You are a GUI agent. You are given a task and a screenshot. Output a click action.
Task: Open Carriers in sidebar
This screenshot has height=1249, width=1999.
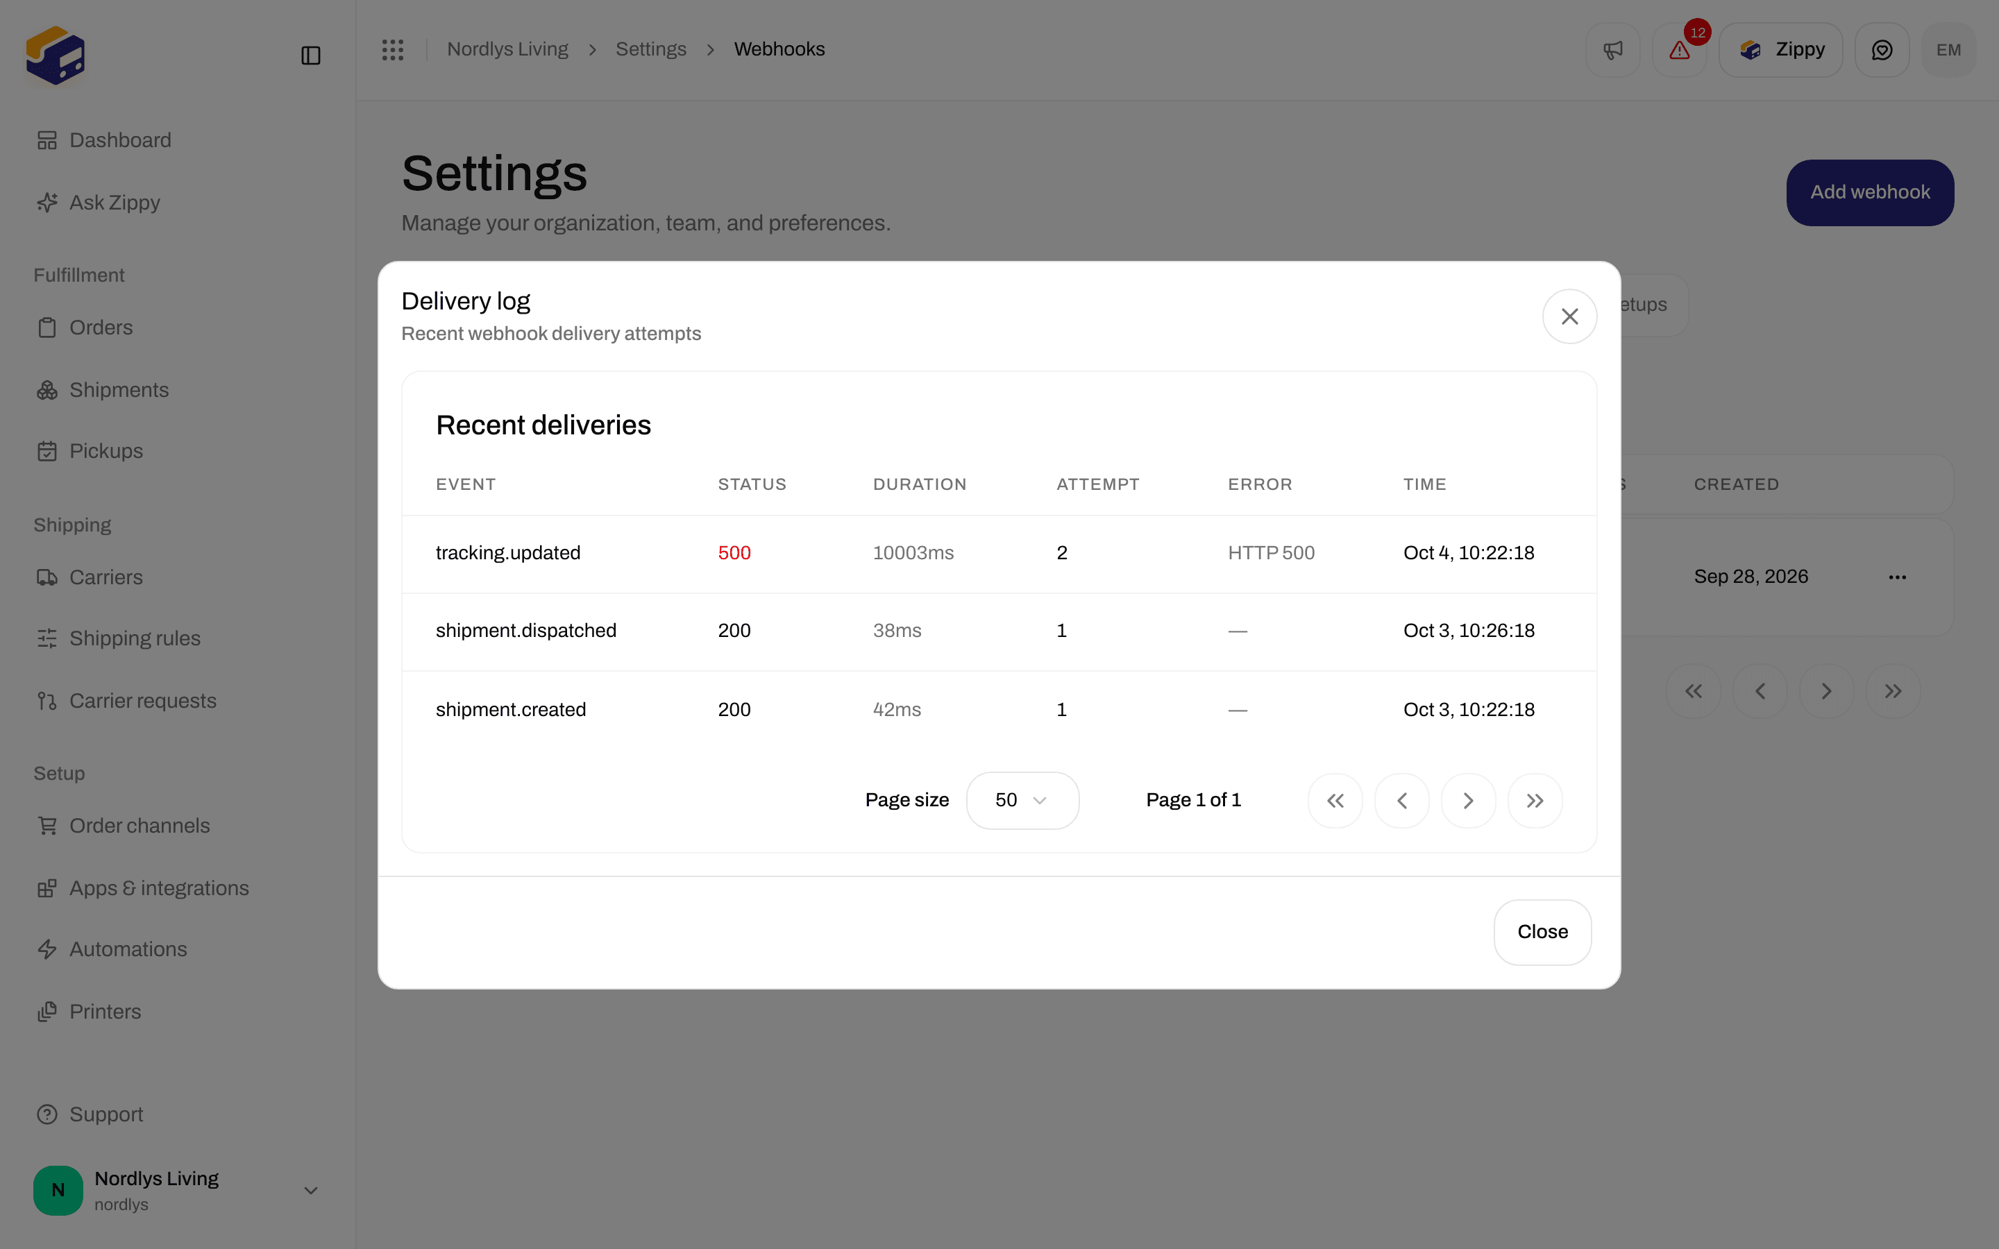point(178,577)
